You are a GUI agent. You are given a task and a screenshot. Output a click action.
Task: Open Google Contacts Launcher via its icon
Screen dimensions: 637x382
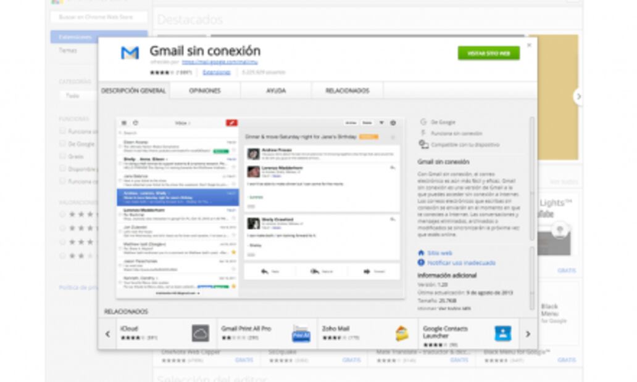coord(502,333)
